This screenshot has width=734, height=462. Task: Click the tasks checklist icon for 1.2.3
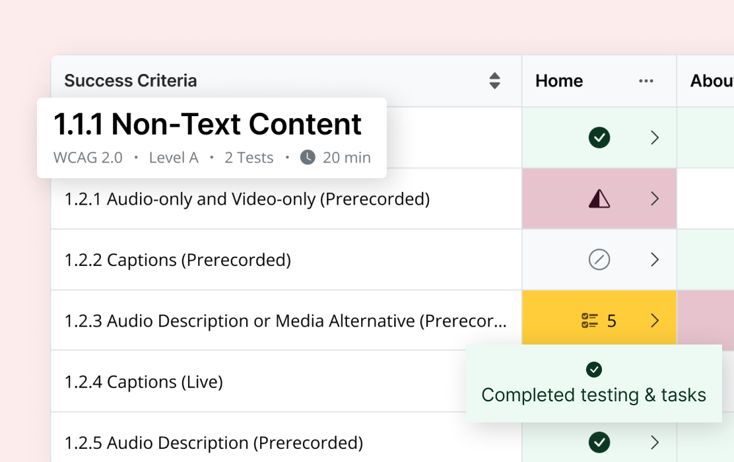coord(589,321)
